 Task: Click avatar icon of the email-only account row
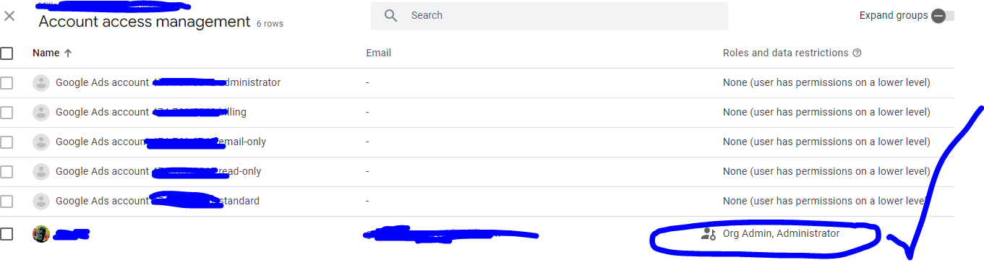coord(41,142)
